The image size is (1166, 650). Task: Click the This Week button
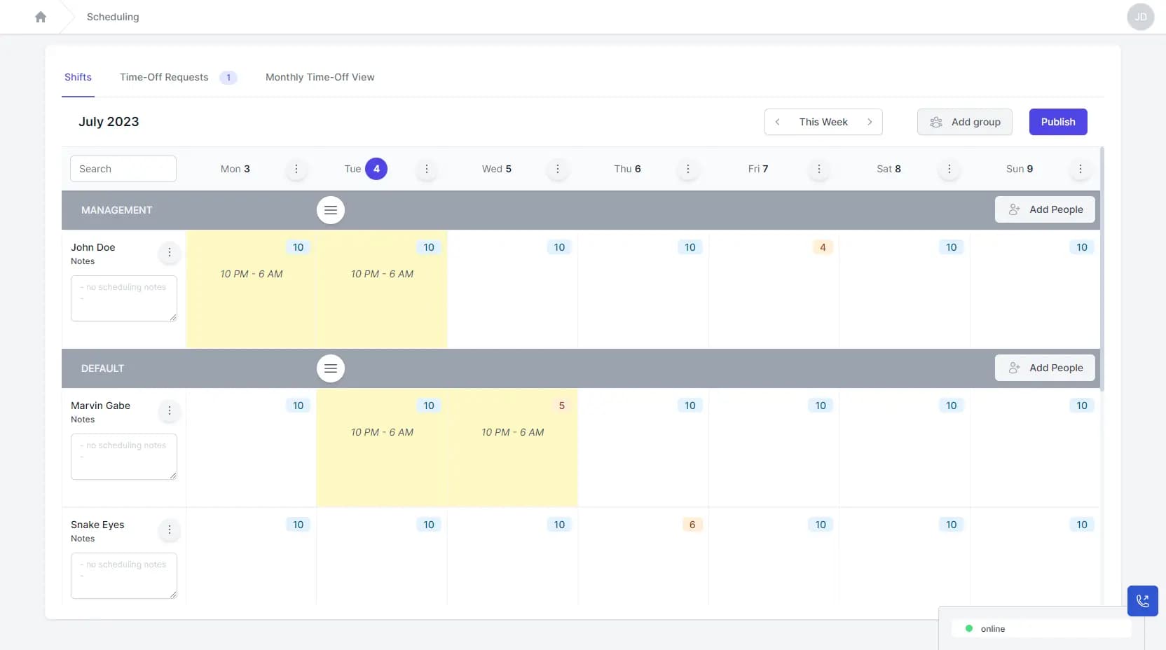click(824, 122)
